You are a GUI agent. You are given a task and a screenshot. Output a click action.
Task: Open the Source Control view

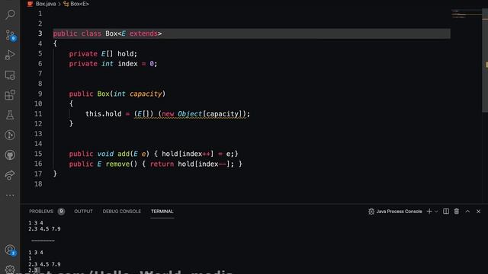pyautogui.click(x=10, y=35)
